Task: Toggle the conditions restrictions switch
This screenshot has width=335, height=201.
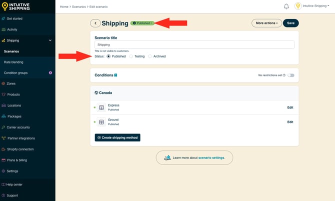Action: [290, 75]
